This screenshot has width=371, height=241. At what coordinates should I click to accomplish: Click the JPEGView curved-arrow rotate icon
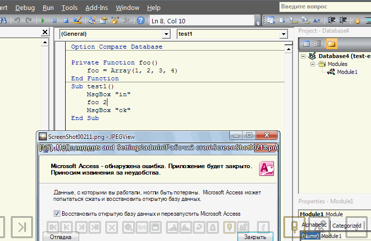(199, 228)
